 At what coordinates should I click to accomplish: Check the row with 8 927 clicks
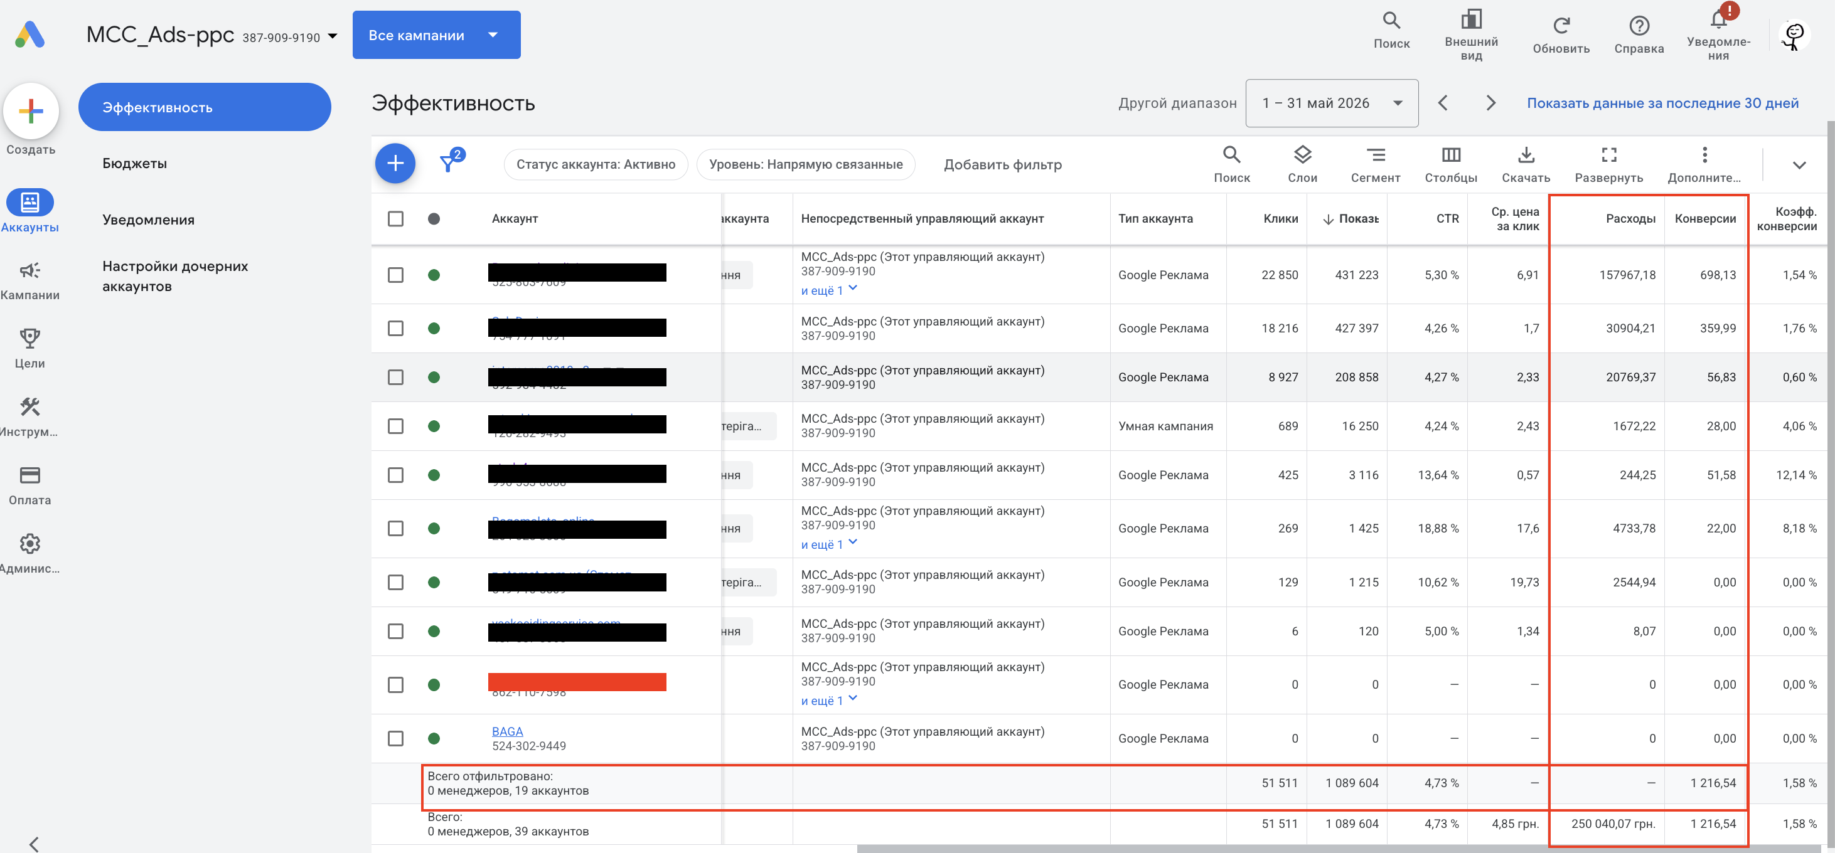click(x=395, y=378)
